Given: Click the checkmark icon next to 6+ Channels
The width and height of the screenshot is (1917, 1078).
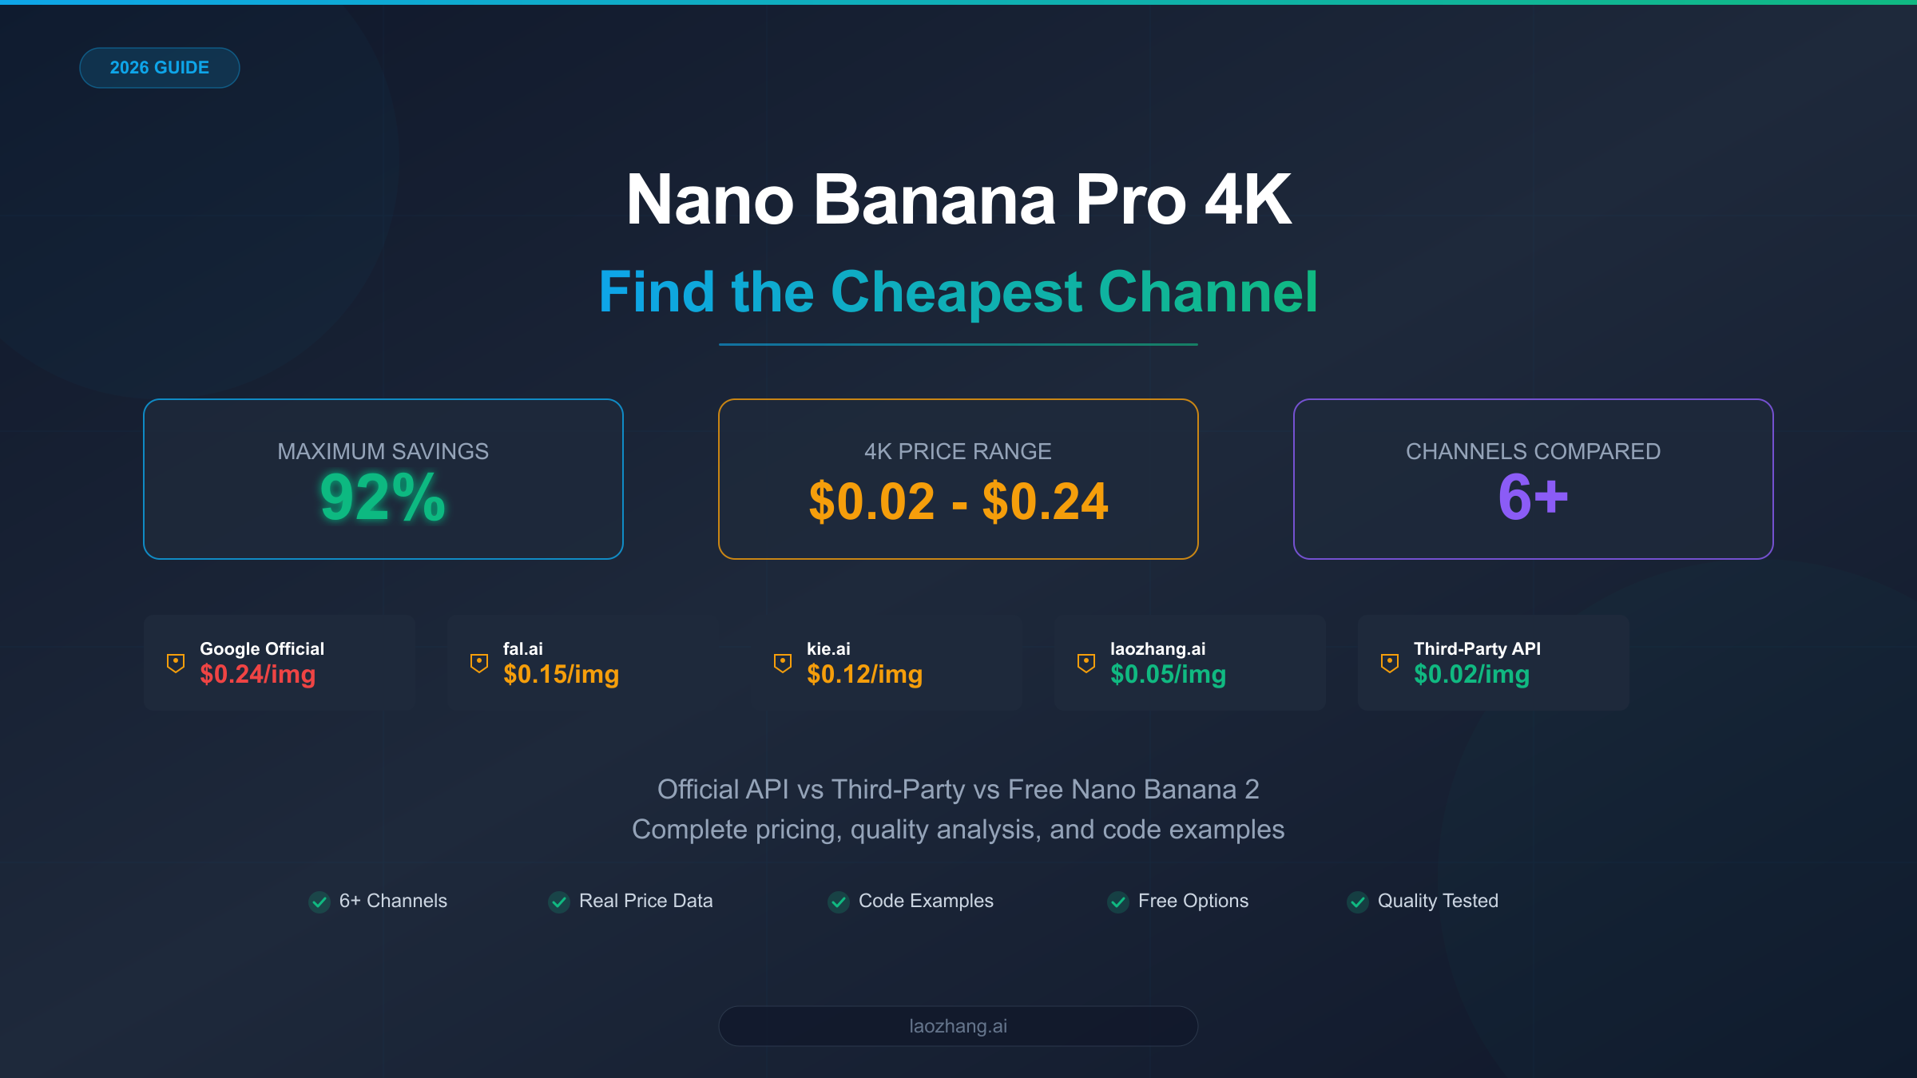Looking at the screenshot, I should point(319,902).
